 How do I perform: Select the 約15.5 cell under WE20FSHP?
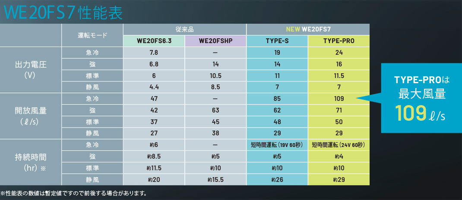pyautogui.click(x=215, y=180)
